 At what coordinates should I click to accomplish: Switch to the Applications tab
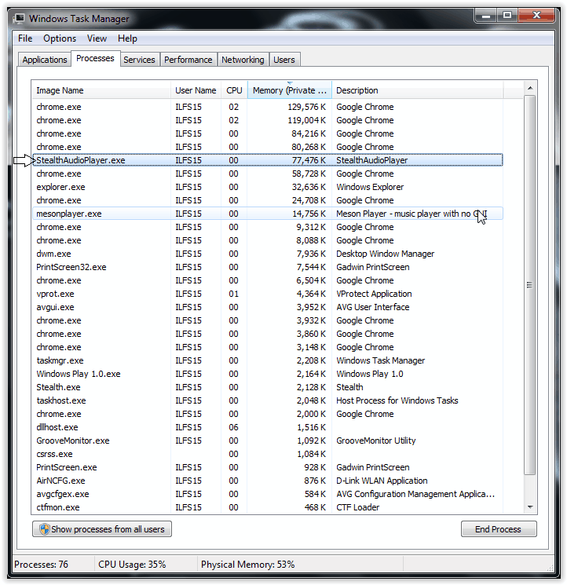coord(45,60)
